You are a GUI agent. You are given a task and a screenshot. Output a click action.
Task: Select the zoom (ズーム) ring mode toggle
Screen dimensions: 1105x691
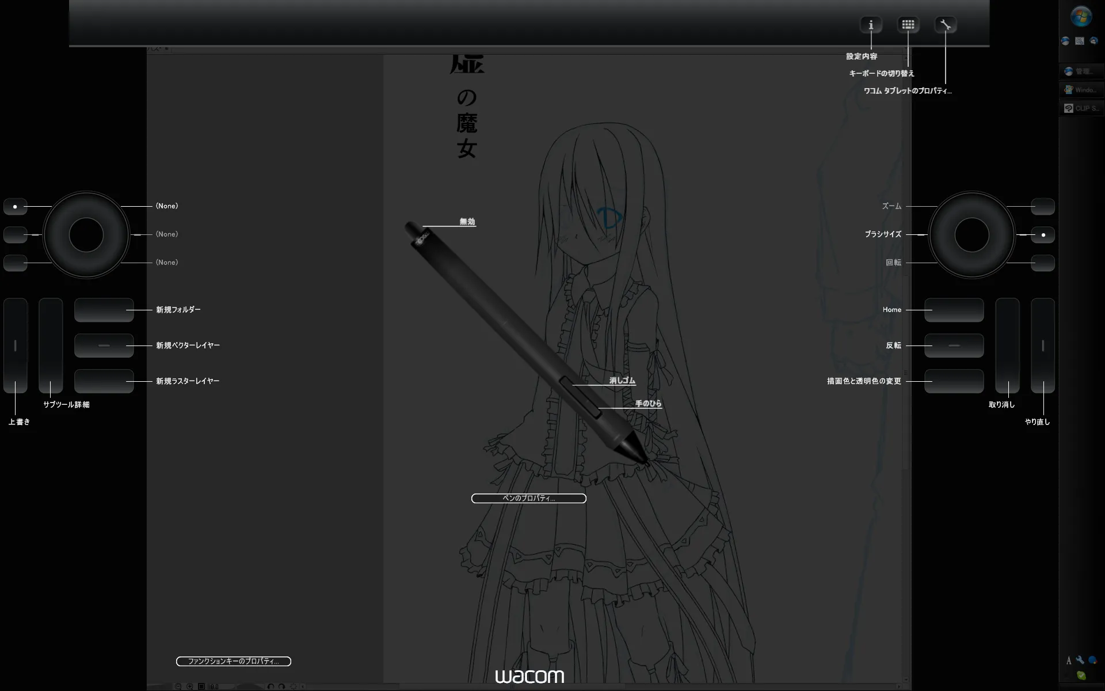(x=1042, y=206)
